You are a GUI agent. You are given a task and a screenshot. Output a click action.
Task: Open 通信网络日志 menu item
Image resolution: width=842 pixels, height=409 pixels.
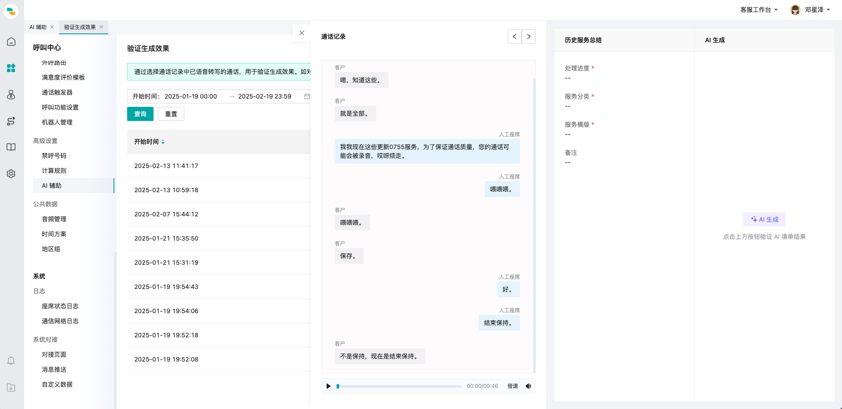click(60, 321)
